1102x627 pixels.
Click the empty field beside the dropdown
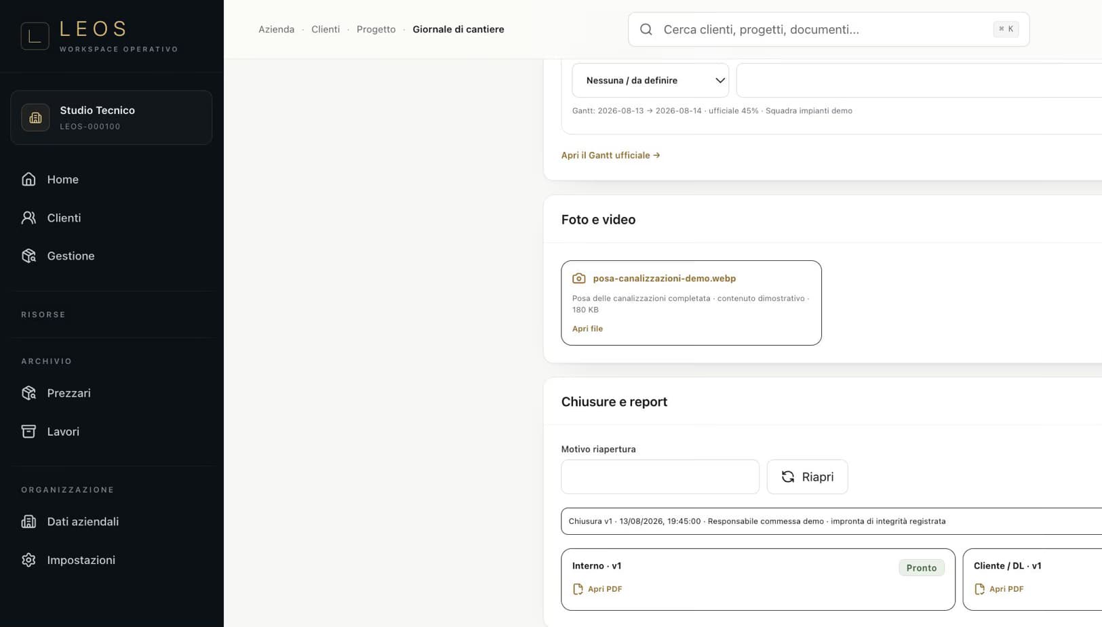tap(919, 80)
